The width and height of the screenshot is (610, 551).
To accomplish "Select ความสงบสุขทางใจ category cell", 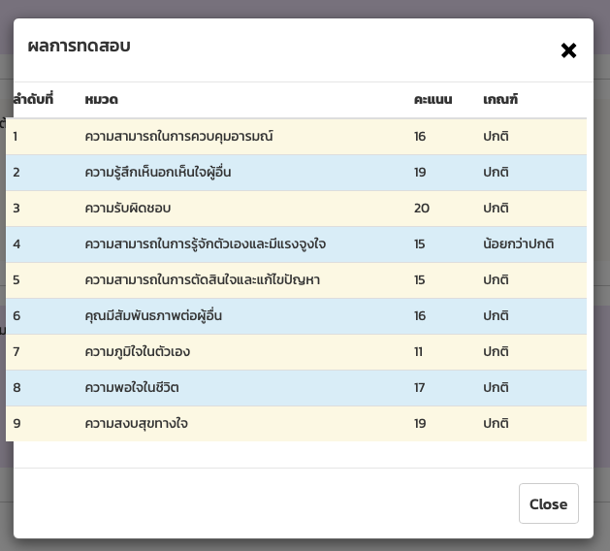I will 136,423.
